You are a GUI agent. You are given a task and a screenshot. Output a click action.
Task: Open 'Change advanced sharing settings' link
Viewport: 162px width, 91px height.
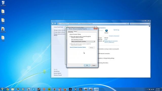[x=59, y=35]
